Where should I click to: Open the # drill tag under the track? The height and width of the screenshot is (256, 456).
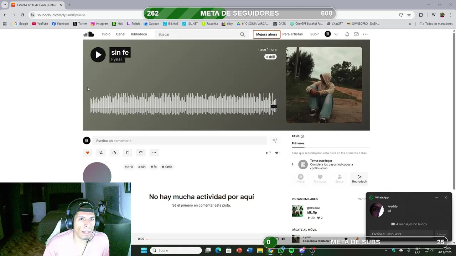pos(129,167)
